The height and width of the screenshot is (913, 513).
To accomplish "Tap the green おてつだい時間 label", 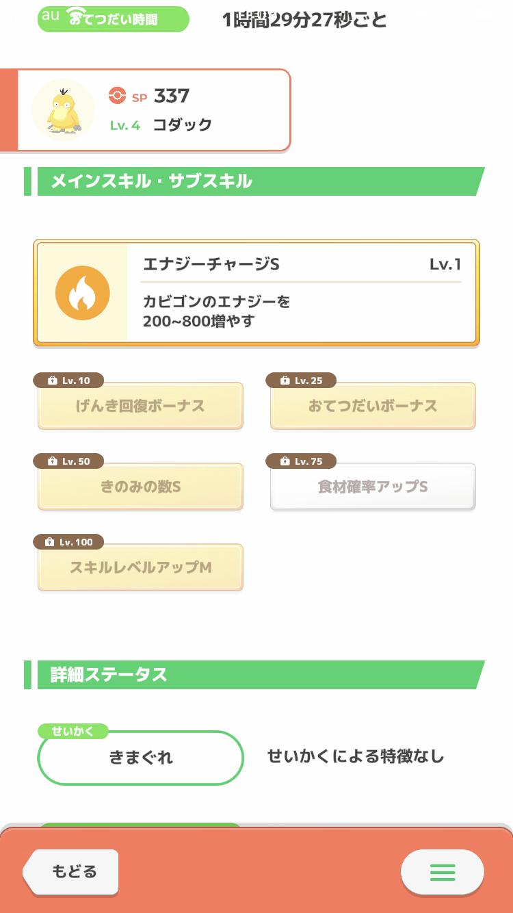I will click(x=114, y=19).
